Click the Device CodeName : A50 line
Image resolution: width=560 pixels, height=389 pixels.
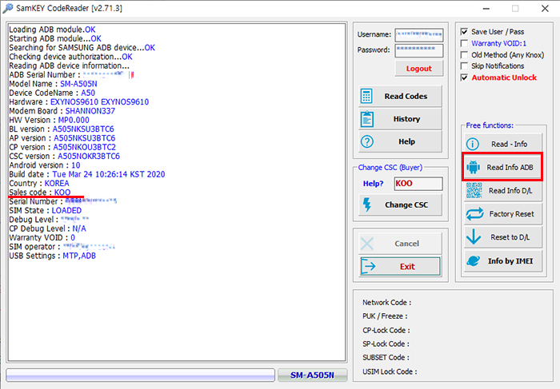point(52,93)
